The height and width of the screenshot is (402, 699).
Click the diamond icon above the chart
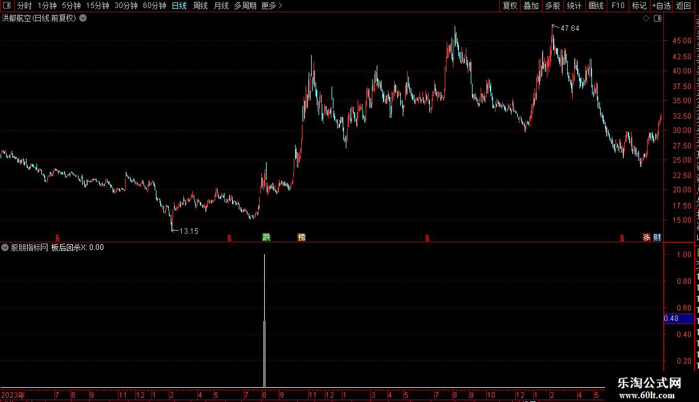pyautogui.click(x=646, y=19)
